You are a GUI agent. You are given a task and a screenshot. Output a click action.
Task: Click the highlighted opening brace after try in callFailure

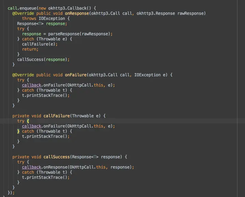[x=28, y=121]
